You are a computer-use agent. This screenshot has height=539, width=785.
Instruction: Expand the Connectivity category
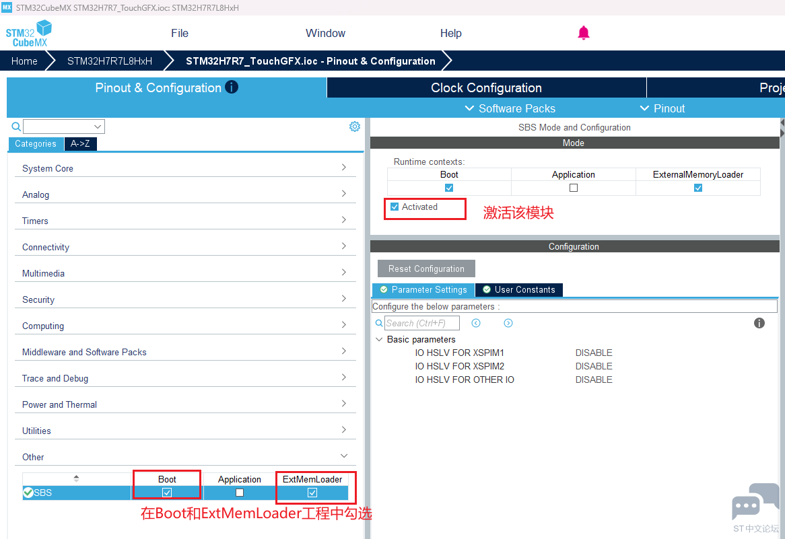185,247
